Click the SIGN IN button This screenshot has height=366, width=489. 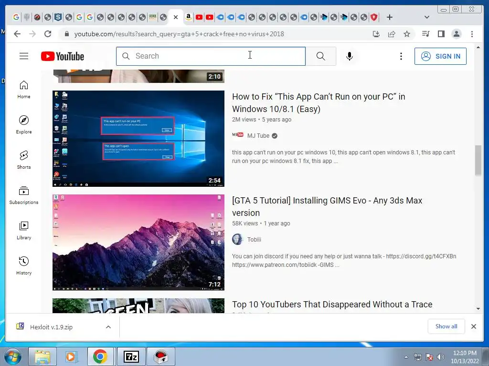click(x=440, y=56)
